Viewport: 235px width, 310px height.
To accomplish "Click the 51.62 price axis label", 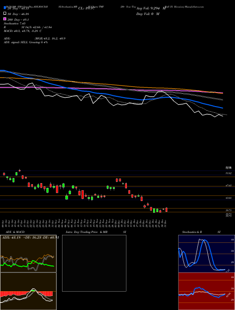I will pos(228,173).
